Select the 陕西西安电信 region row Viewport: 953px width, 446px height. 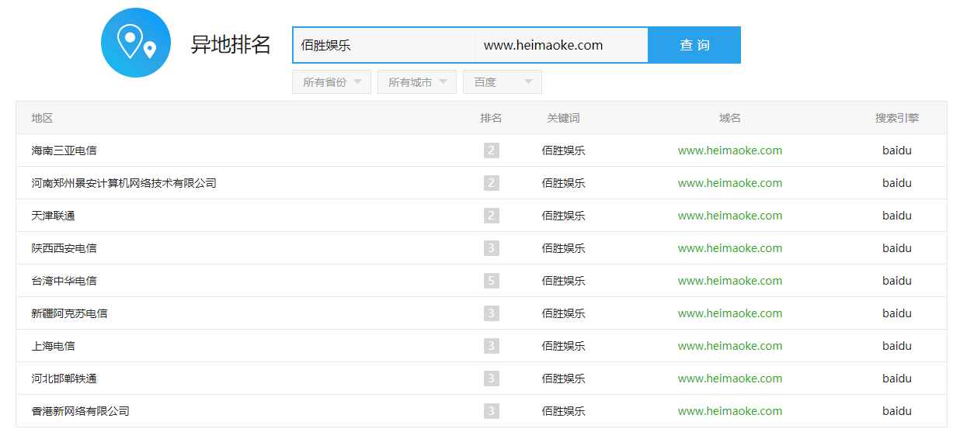[482, 248]
